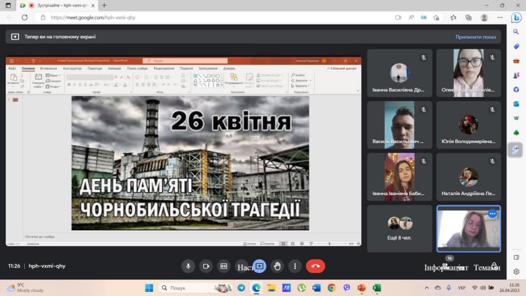The image size is (526, 296).
Task: Open Bing chat from the Edge sidebar
Action: click(516, 17)
